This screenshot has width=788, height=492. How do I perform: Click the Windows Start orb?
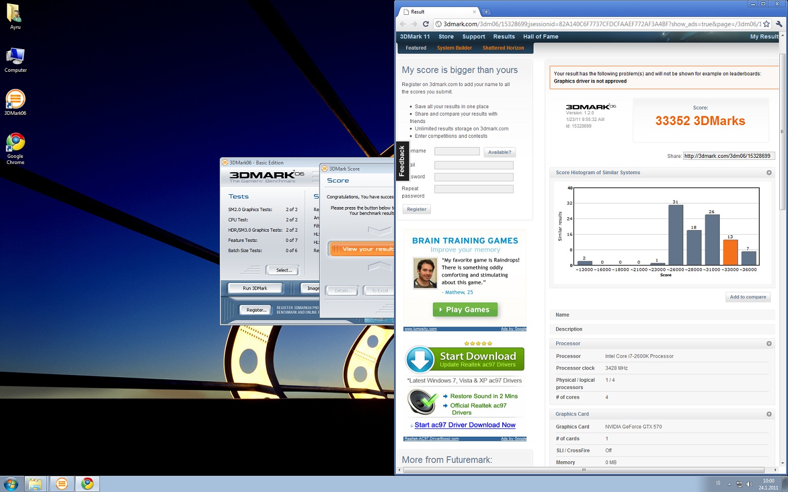click(x=11, y=484)
